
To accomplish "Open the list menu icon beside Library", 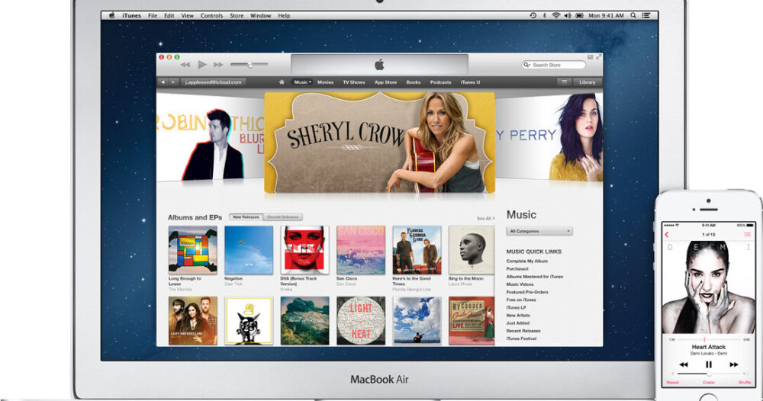I will 564,82.
